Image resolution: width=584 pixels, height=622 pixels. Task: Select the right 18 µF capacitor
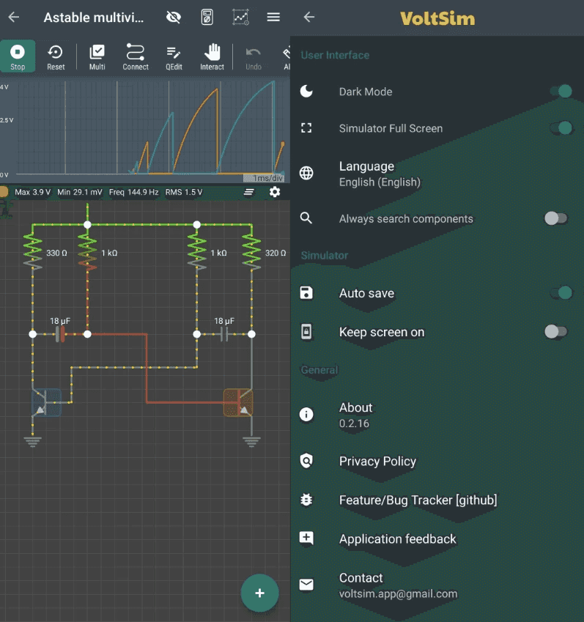pyautogui.click(x=224, y=334)
